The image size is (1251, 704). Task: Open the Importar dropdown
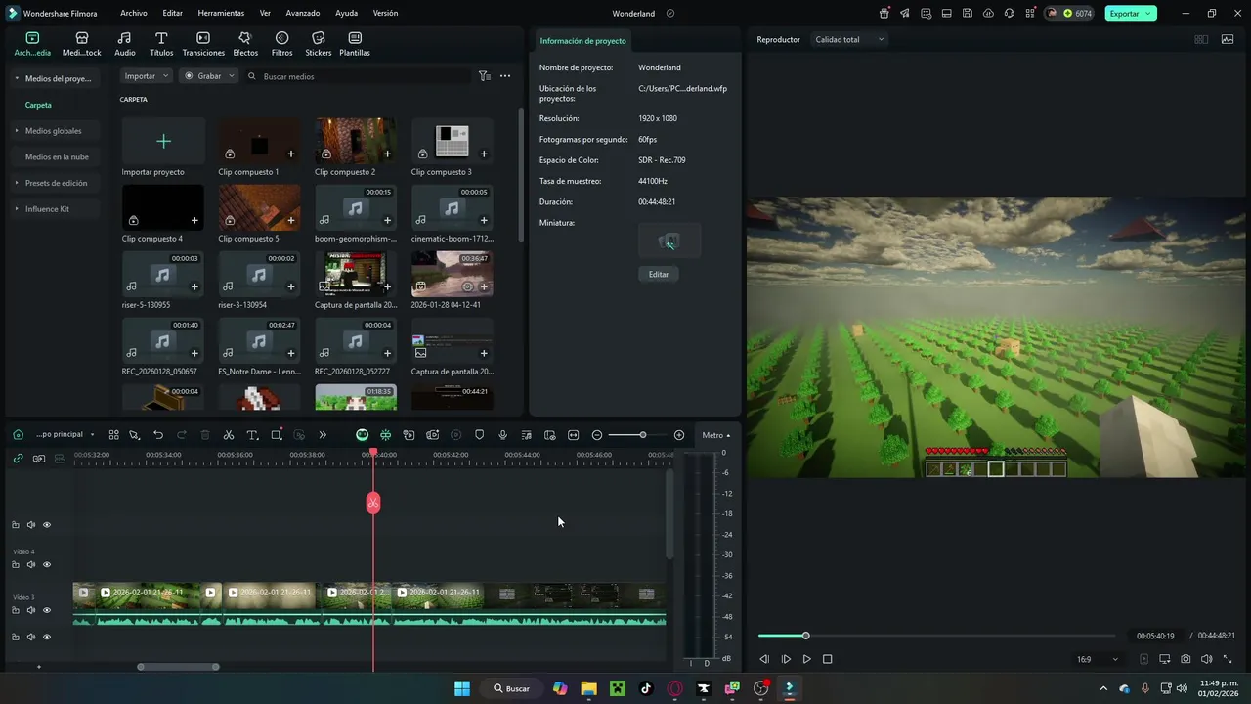click(x=147, y=76)
